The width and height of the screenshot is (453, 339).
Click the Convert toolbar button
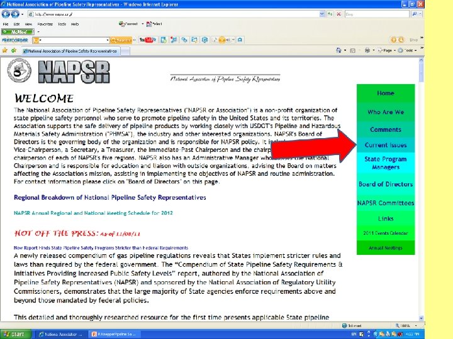coord(128,24)
